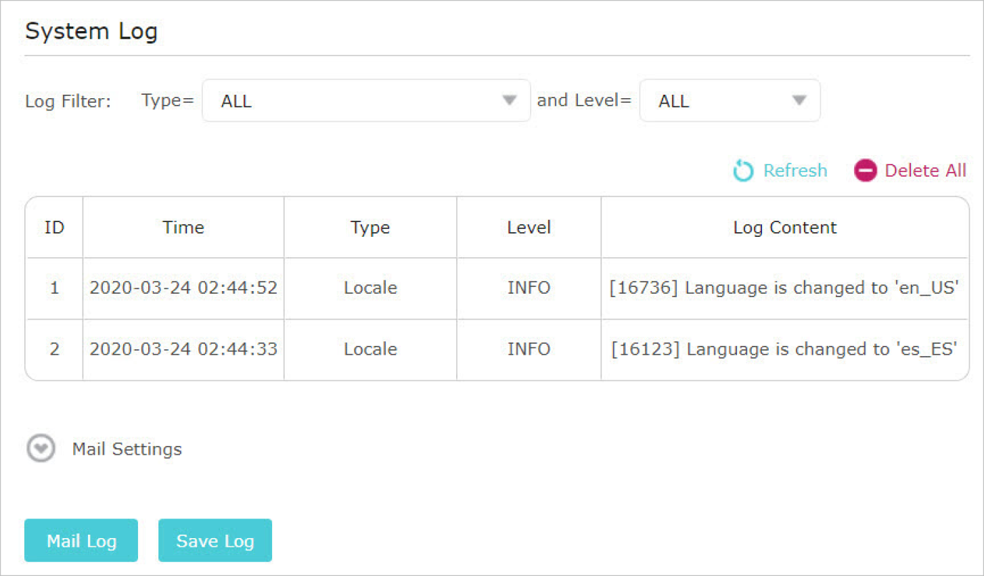This screenshot has height=576, width=984.
Task: Click the INFO level cell in row 2
Action: 529,349
